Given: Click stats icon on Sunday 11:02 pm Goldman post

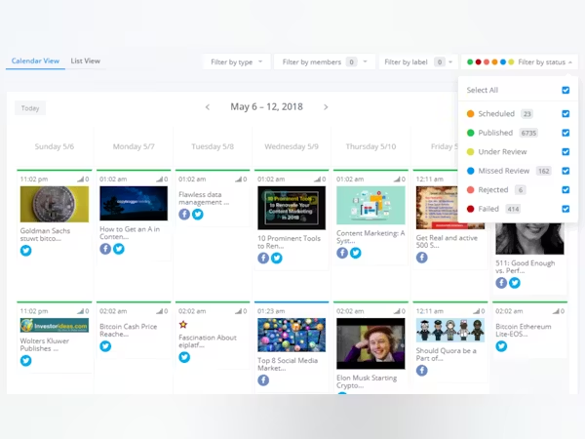Looking at the screenshot, I should pos(83,180).
